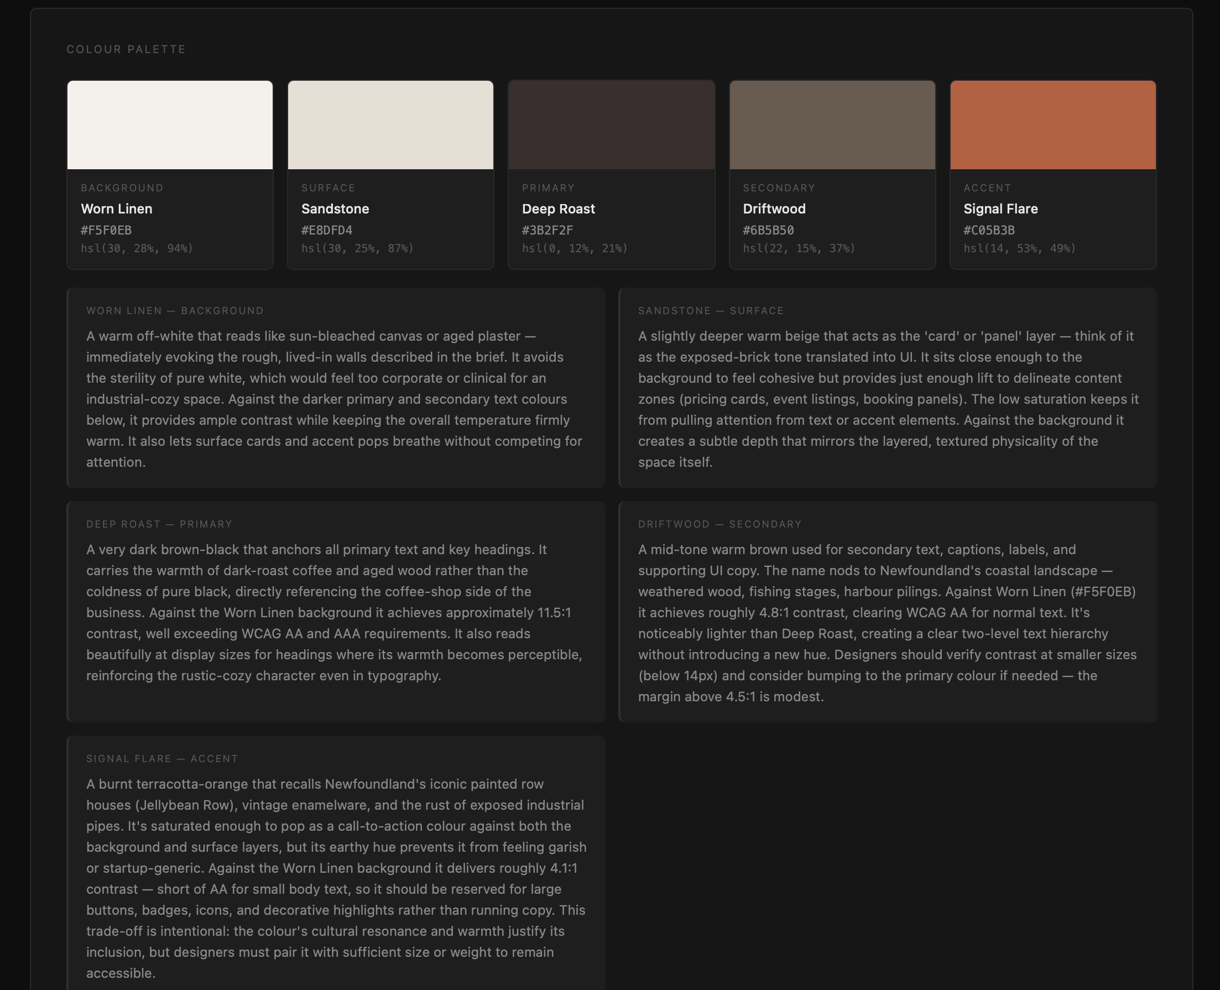
Task: Click the #C05B3B hex value
Action: tap(988, 231)
